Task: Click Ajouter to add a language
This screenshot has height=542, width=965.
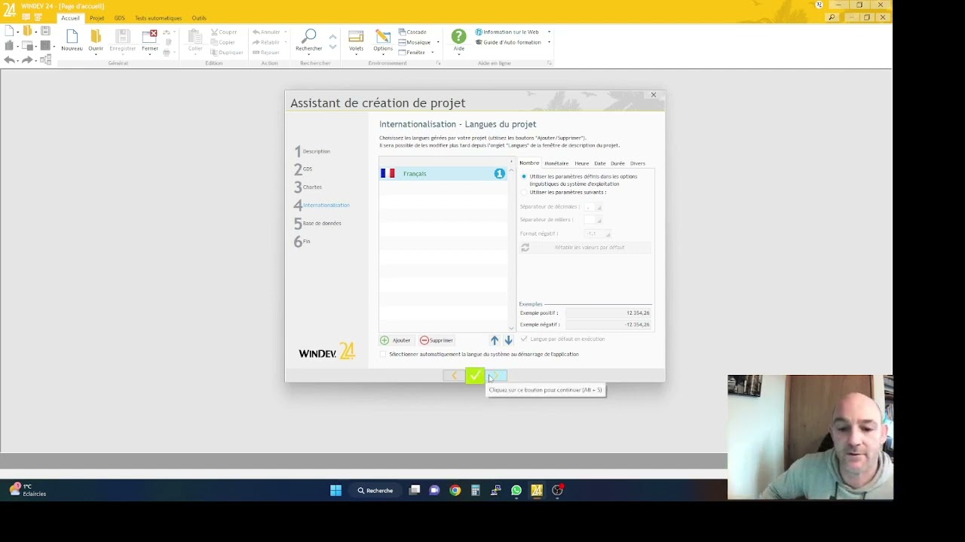Action: click(x=395, y=340)
